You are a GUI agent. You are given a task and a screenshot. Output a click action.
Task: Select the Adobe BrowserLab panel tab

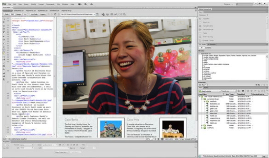(205, 9)
